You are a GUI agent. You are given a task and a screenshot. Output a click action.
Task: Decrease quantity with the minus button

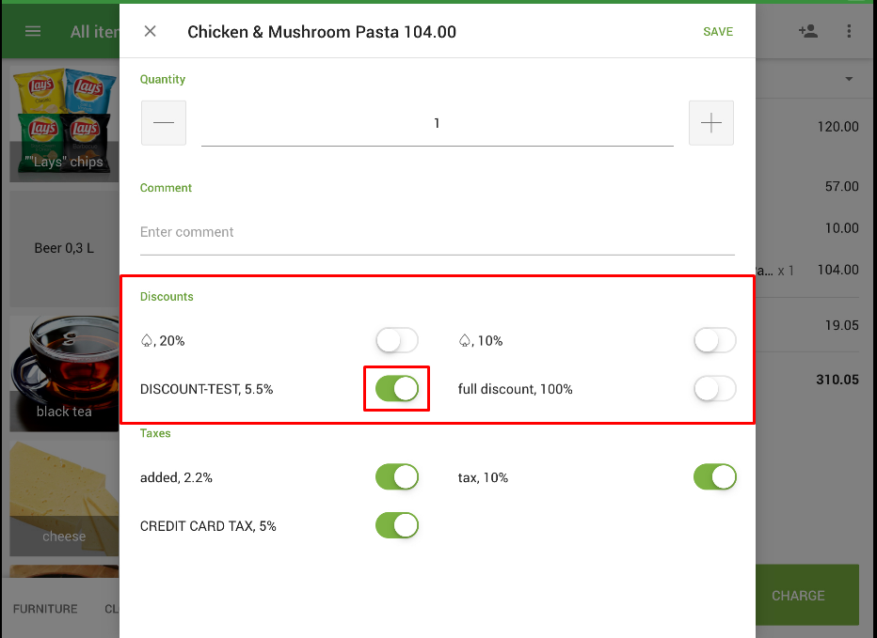[164, 123]
